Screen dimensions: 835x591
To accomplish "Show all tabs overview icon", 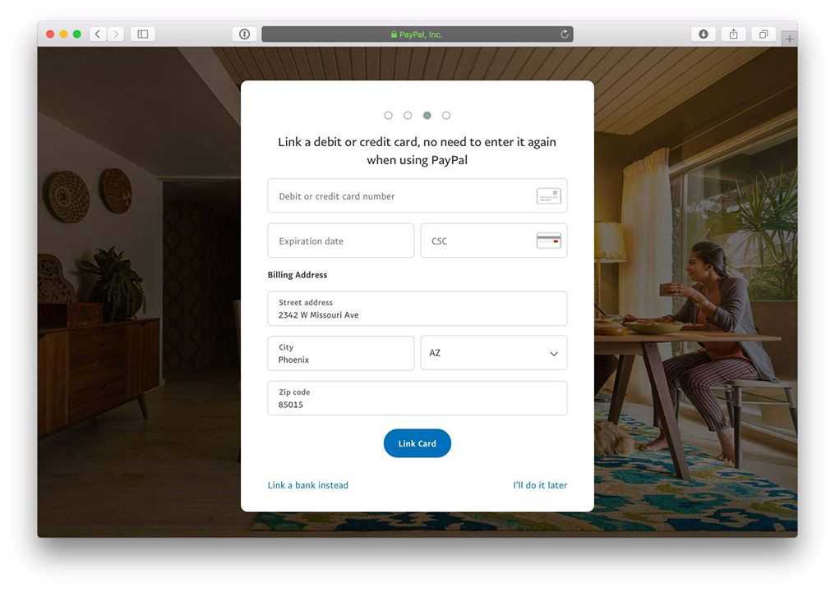I will coord(763,34).
